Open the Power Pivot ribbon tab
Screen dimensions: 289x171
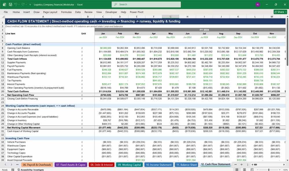pyautogui.click(x=137, y=12)
